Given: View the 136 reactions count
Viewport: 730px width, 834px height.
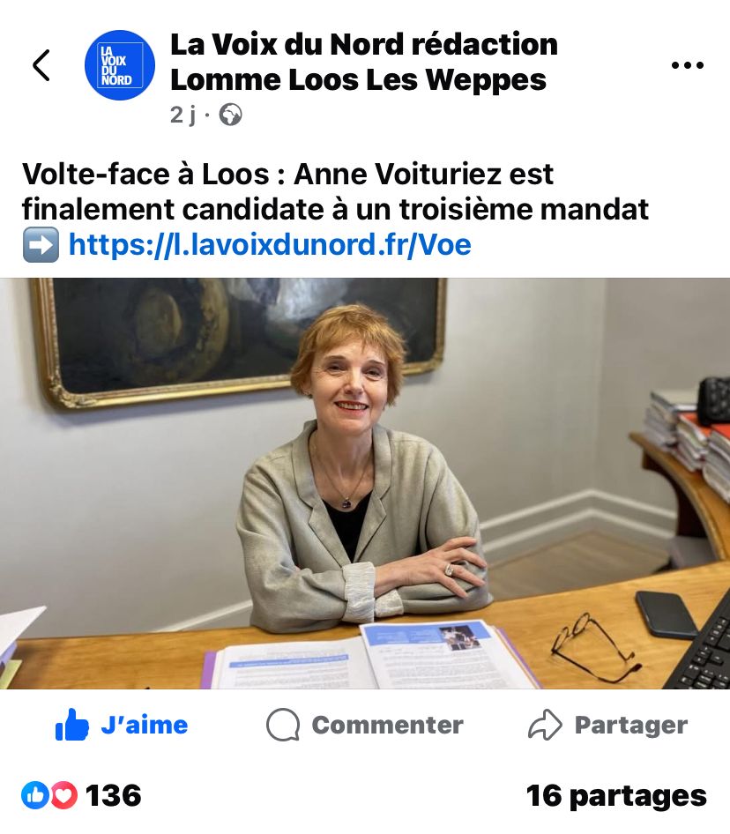Looking at the screenshot, I should [x=114, y=796].
